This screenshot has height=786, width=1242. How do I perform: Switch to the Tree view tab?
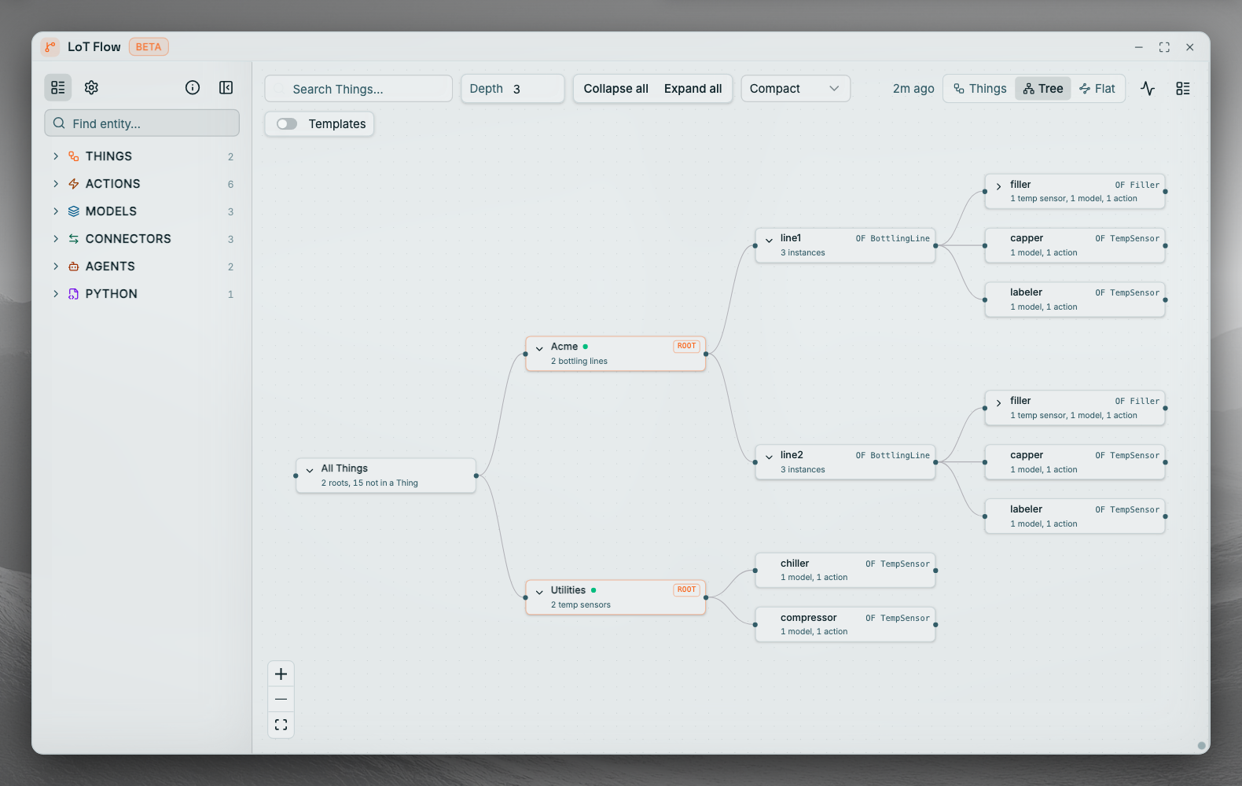pos(1043,89)
